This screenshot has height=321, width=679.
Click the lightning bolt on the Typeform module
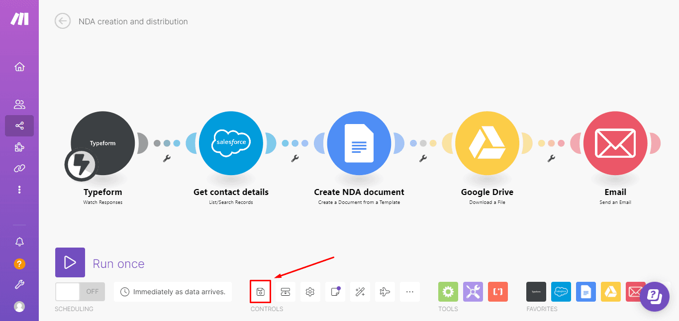coord(81,164)
